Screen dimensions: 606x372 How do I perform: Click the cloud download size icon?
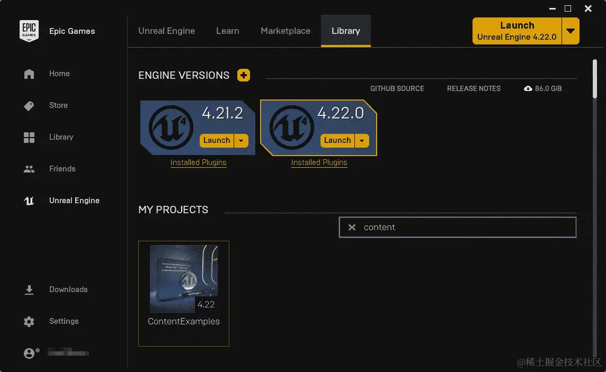(x=528, y=89)
